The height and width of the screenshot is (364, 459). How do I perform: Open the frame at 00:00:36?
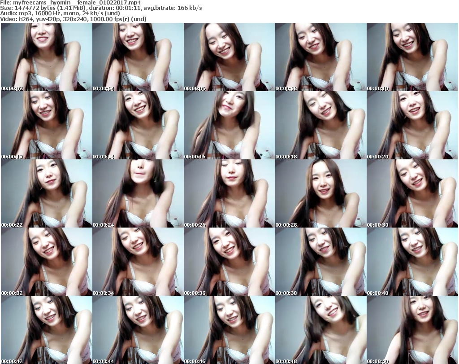point(229,262)
